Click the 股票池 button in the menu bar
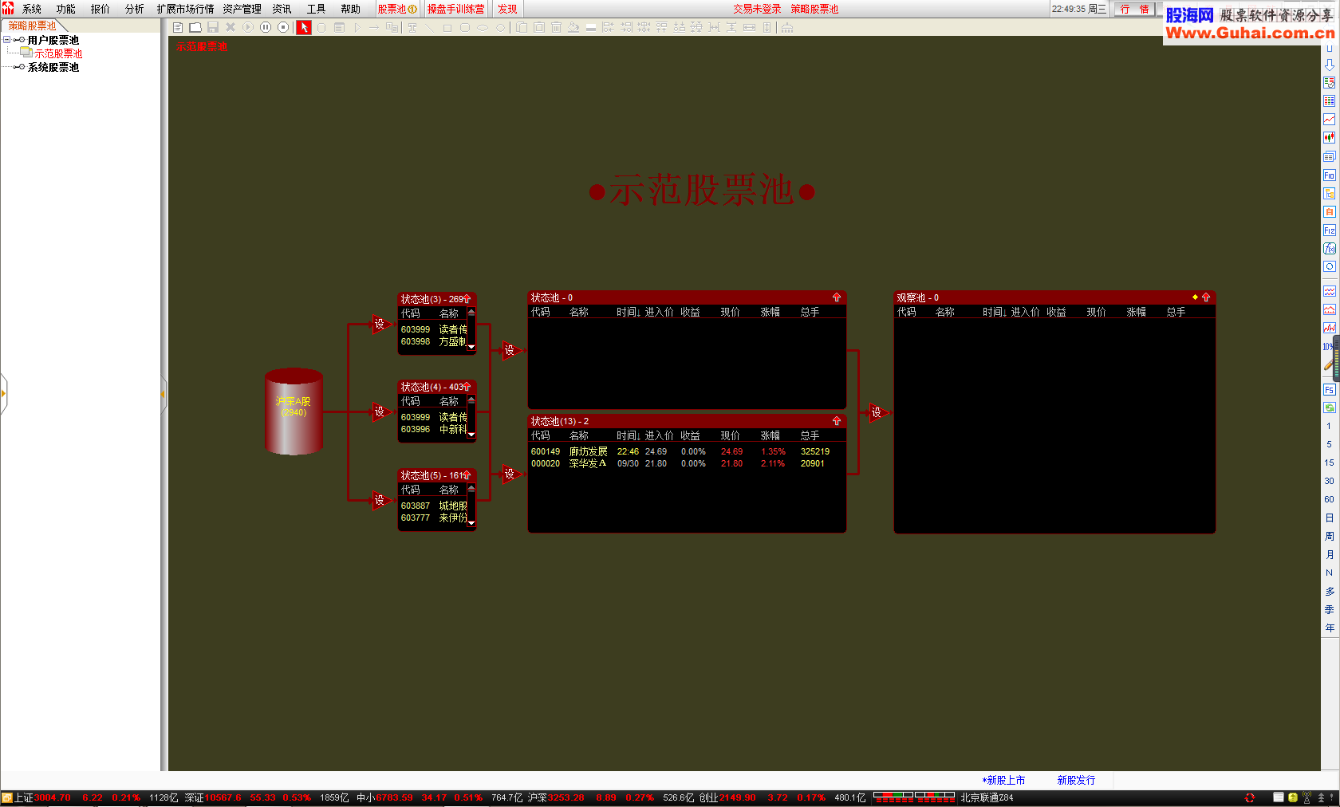Viewport: 1340px width, 807px height. point(397,9)
